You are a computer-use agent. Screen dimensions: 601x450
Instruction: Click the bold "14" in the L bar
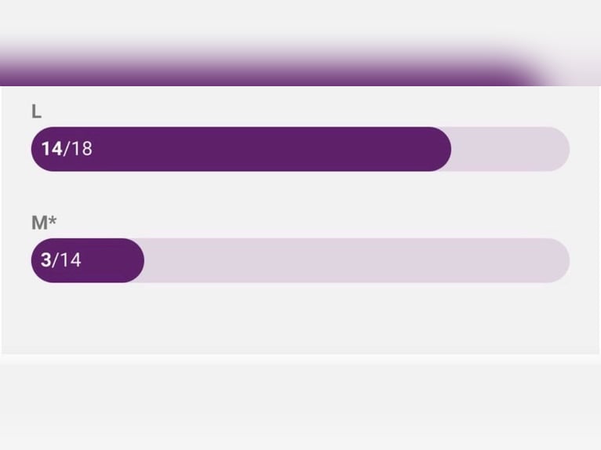pyautogui.click(x=52, y=148)
